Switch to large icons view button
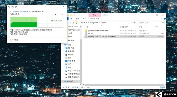 click(164, 87)
